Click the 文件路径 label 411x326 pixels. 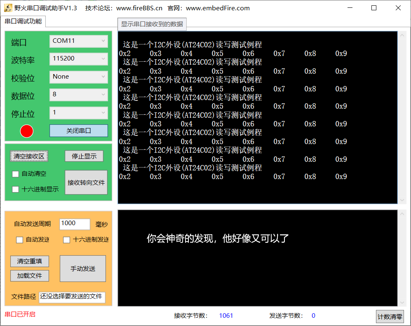[x=23, y=297]
